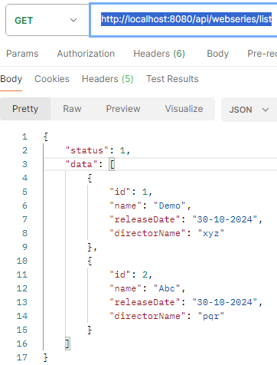The image size is (277, 365).
Task: Switch to Pretty response view
Action: click(25, 109)
